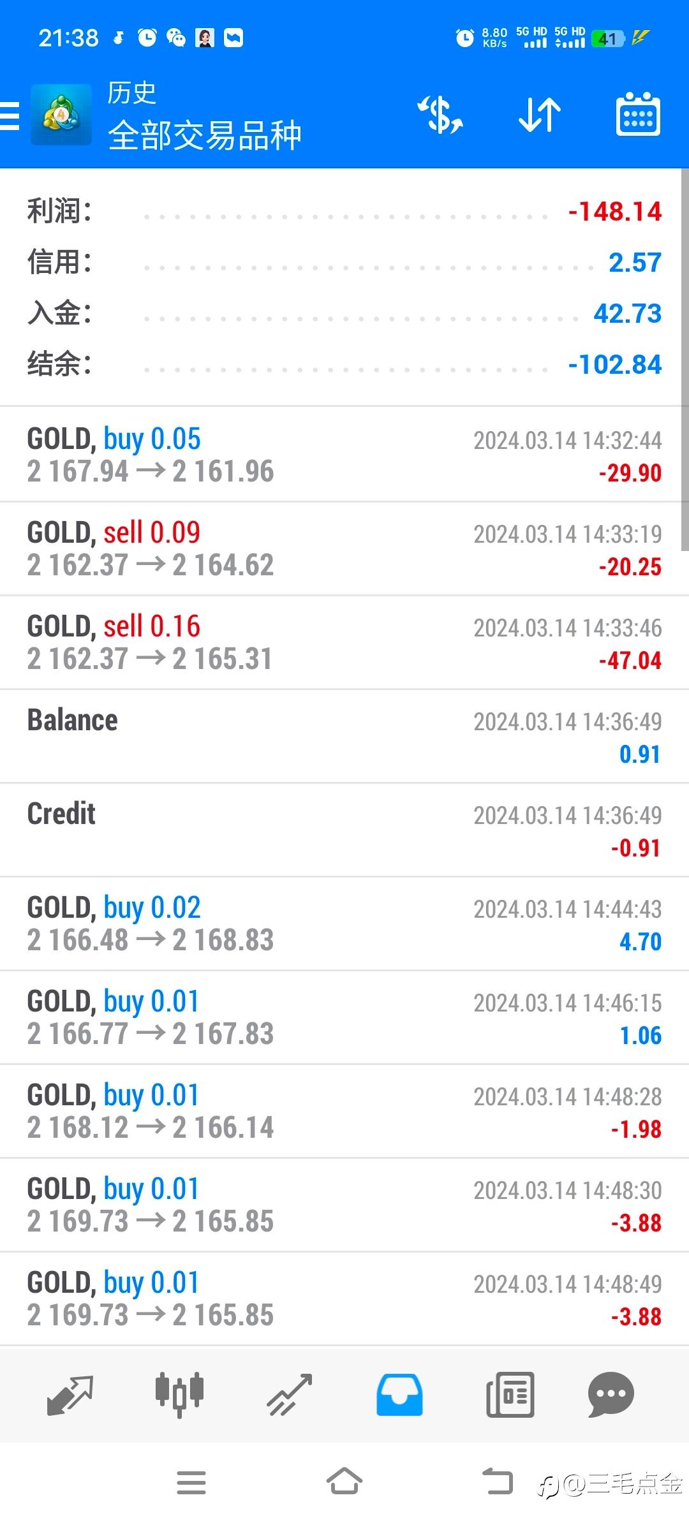Image resolution: width=689 pixels, height=1523 pixels.
Task: Tap the MetaTrader 4 app logo
Action: point(61,115)
